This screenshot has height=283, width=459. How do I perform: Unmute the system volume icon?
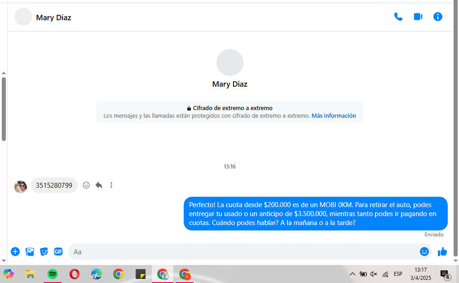(x=374, y=274)
